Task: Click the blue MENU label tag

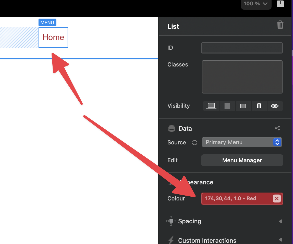Action: point(47,23)
